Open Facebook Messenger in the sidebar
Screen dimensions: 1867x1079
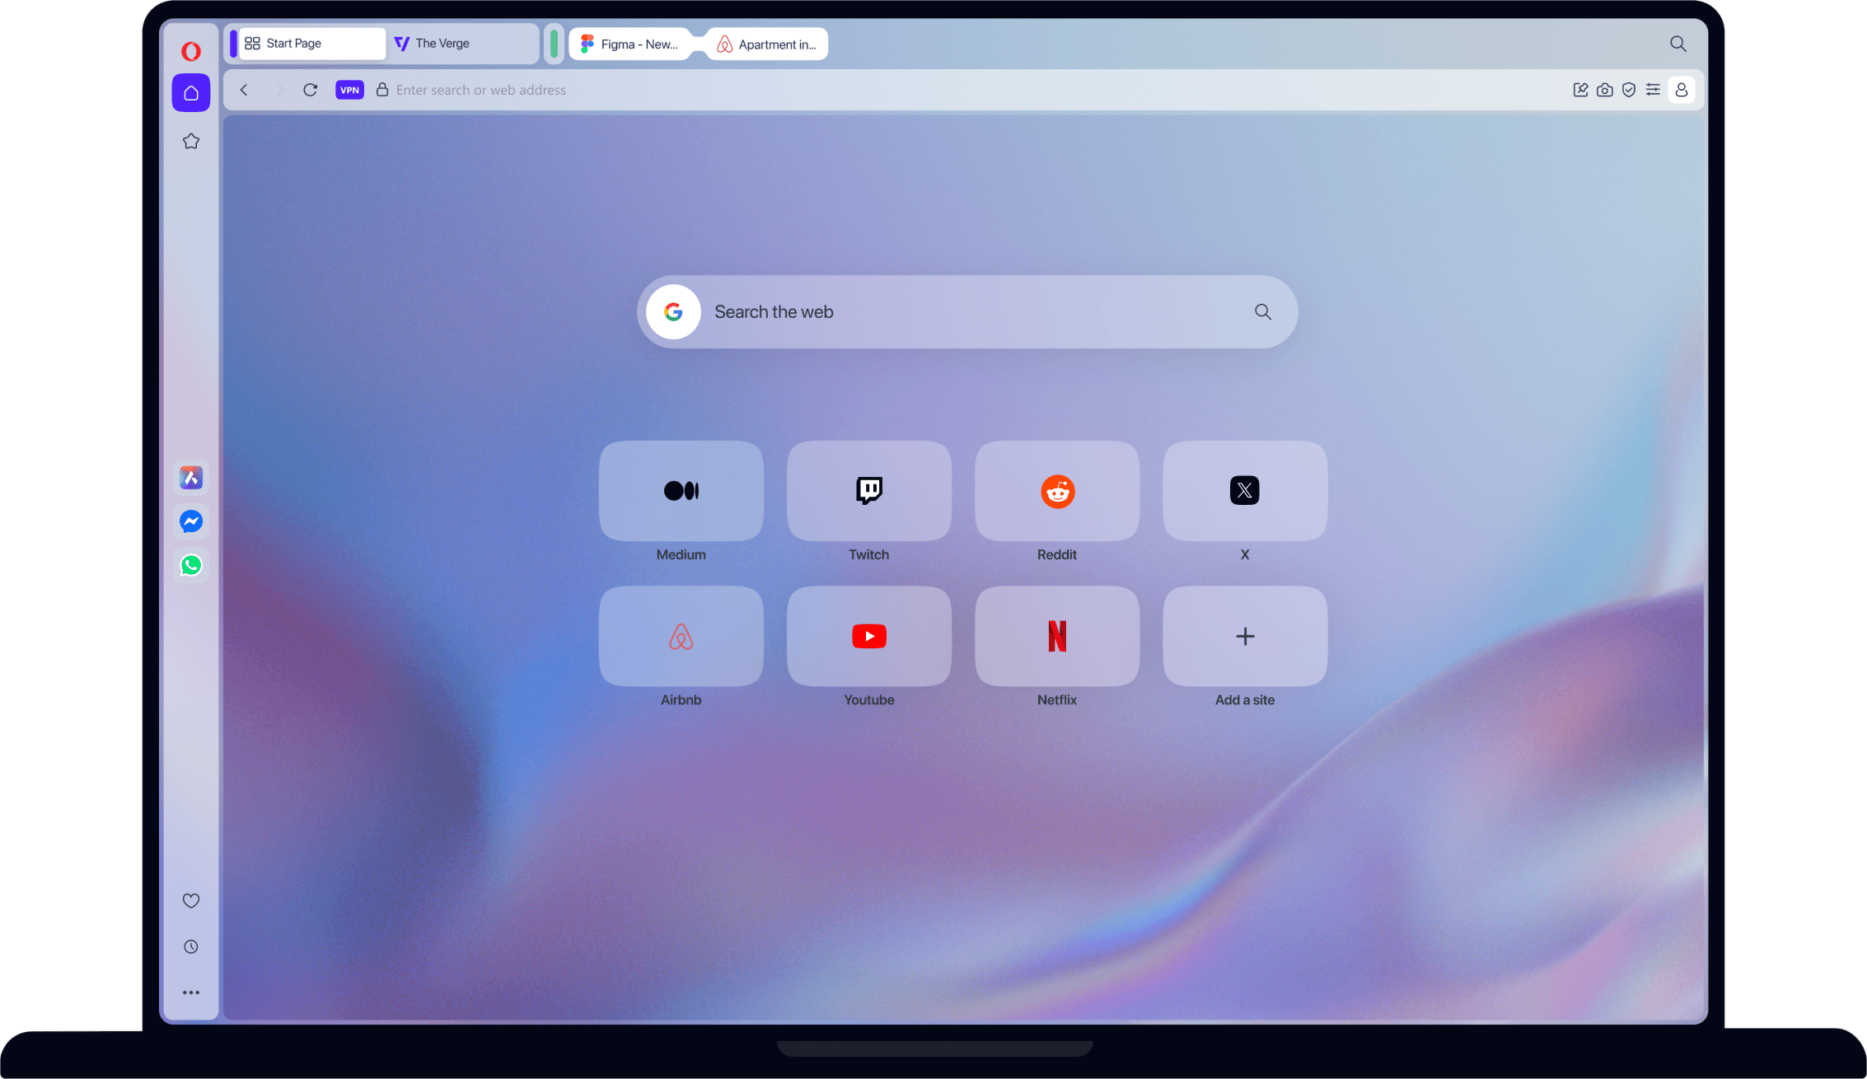pyautogui.click(x=190, y=521)
